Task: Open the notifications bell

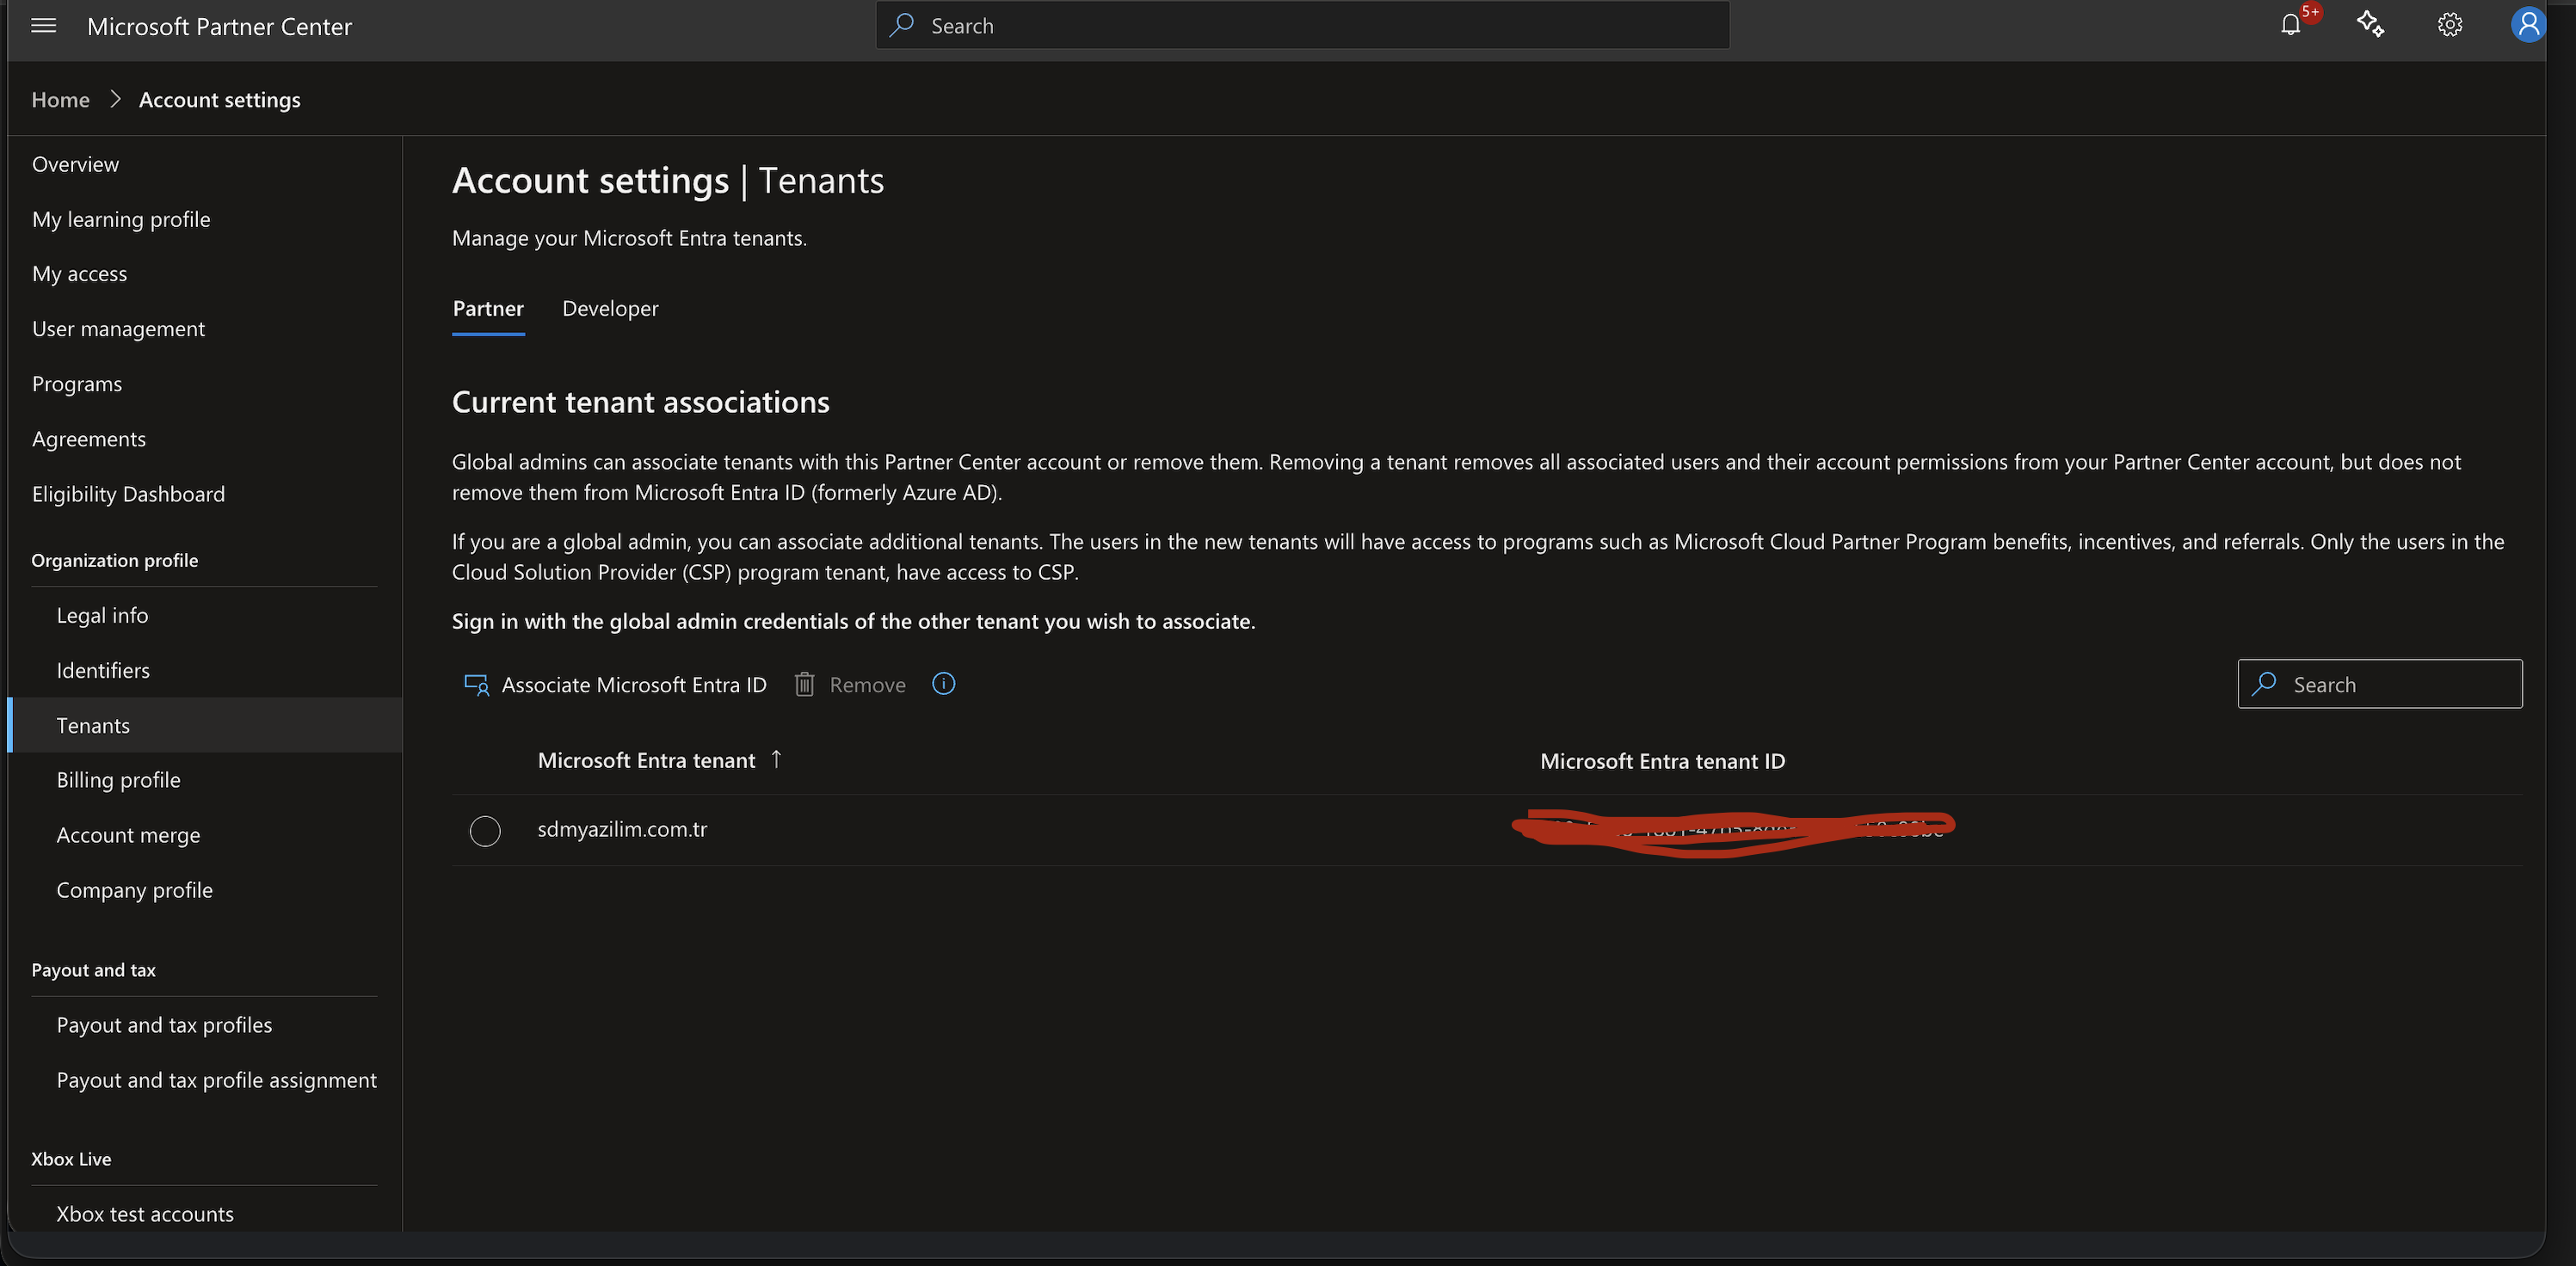Action: 2291,25
